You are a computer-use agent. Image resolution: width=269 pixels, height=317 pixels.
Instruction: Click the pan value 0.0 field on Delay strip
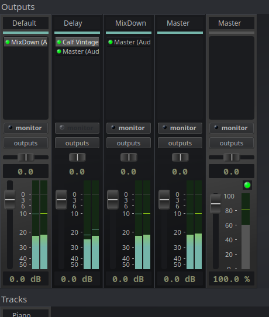pos(77,172)
